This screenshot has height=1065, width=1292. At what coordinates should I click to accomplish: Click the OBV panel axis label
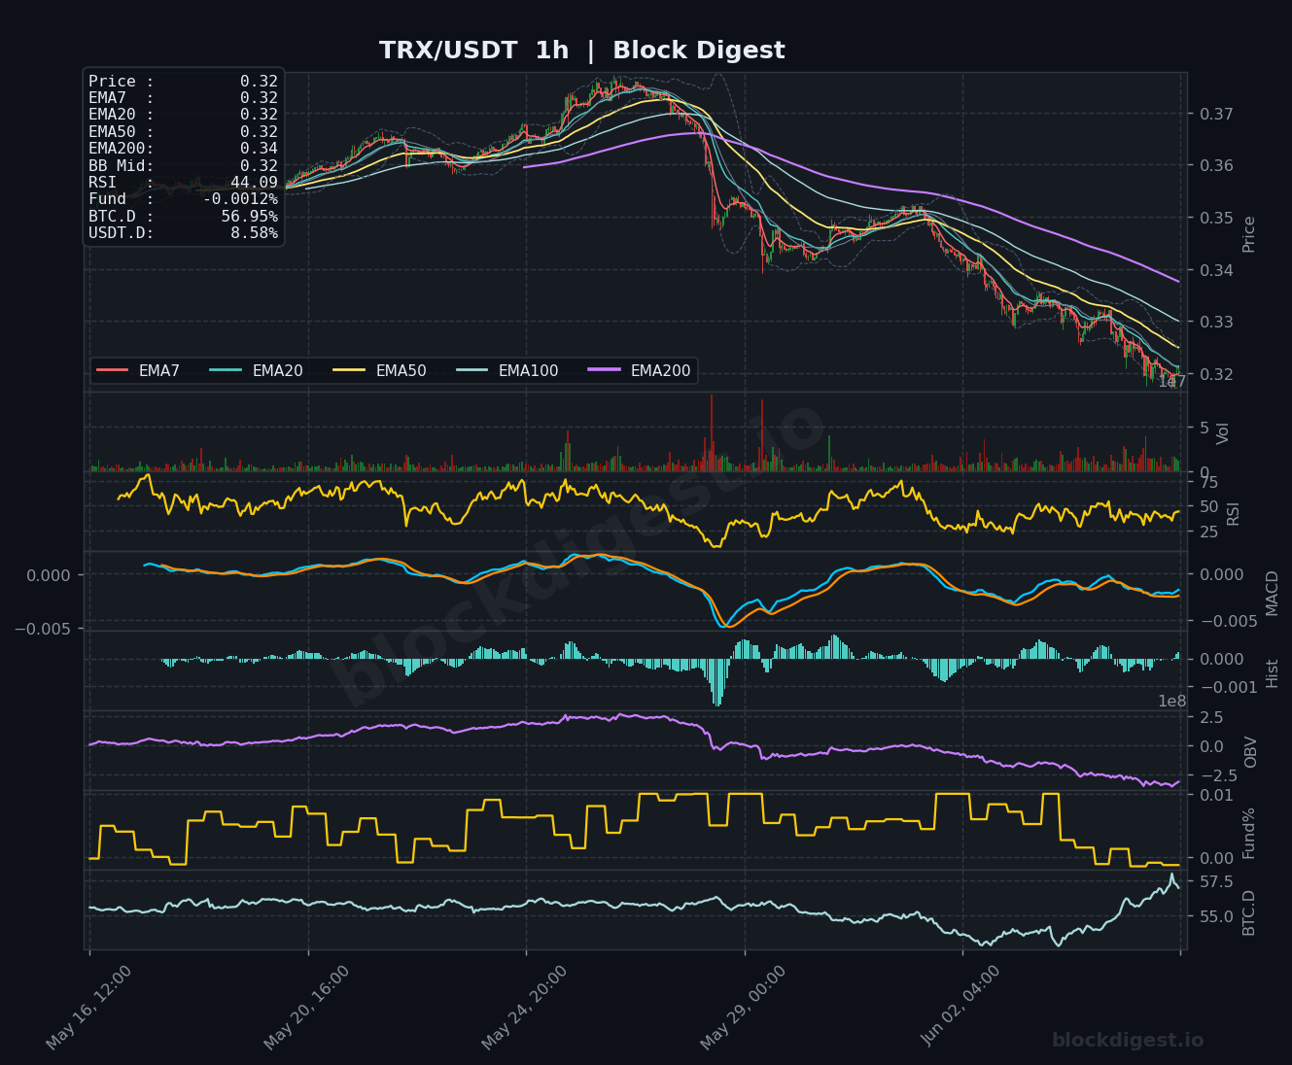(1251, 752)
